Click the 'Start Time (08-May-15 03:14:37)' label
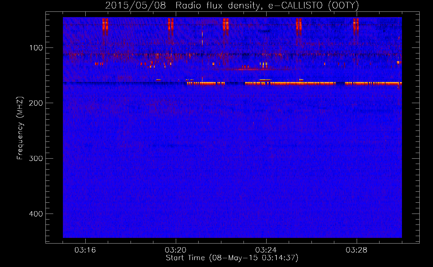Viewport: 433px width, 267px height. tap(232, 258)
